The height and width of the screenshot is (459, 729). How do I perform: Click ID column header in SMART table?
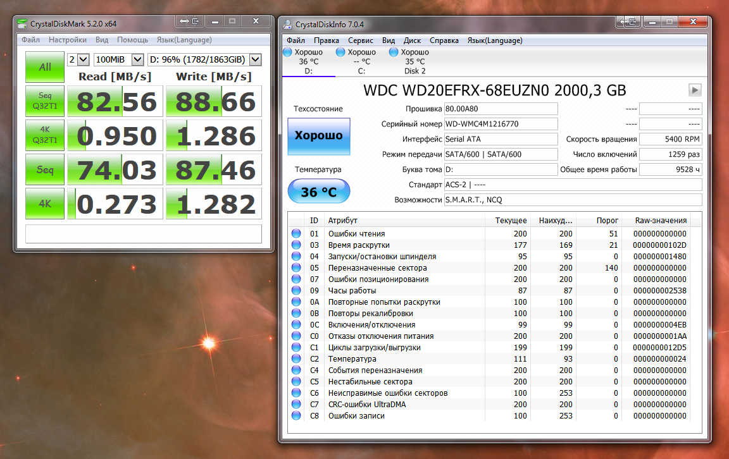pos(315,220)
